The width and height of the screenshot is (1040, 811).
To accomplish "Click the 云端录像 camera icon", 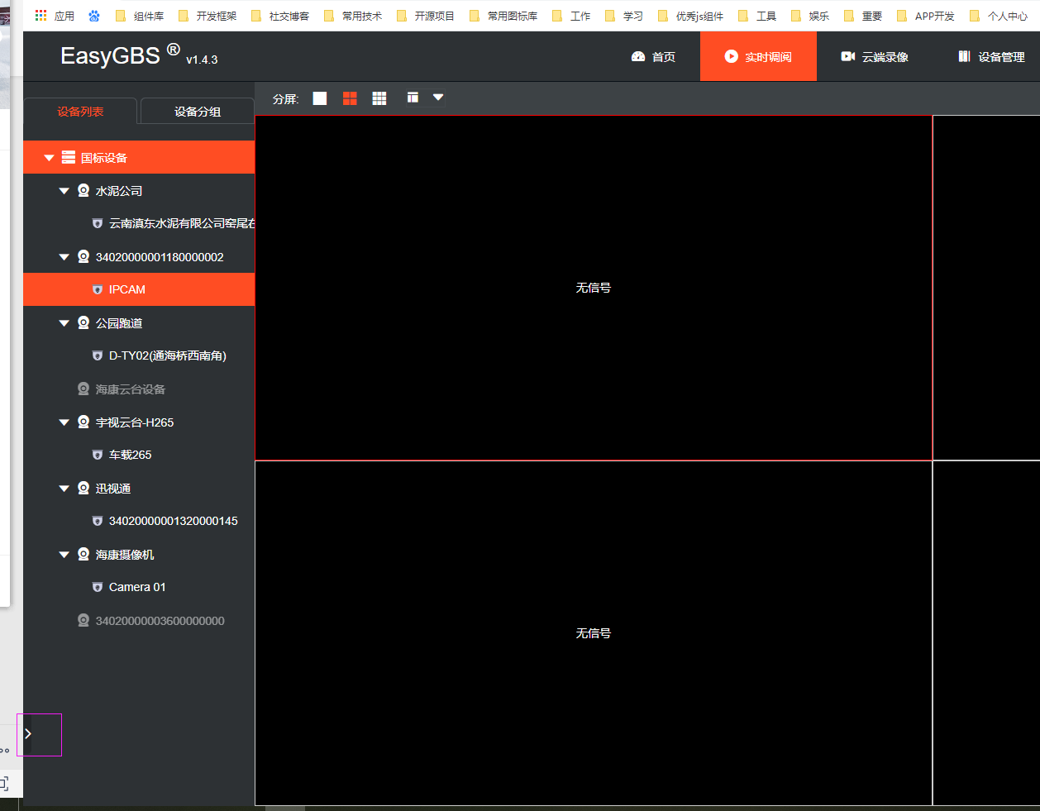I will coord(847,56).
